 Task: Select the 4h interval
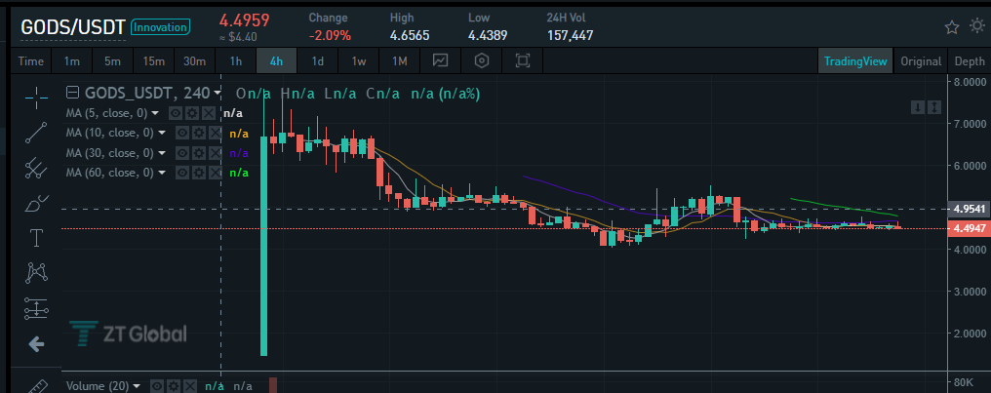(x=276, y=61)
